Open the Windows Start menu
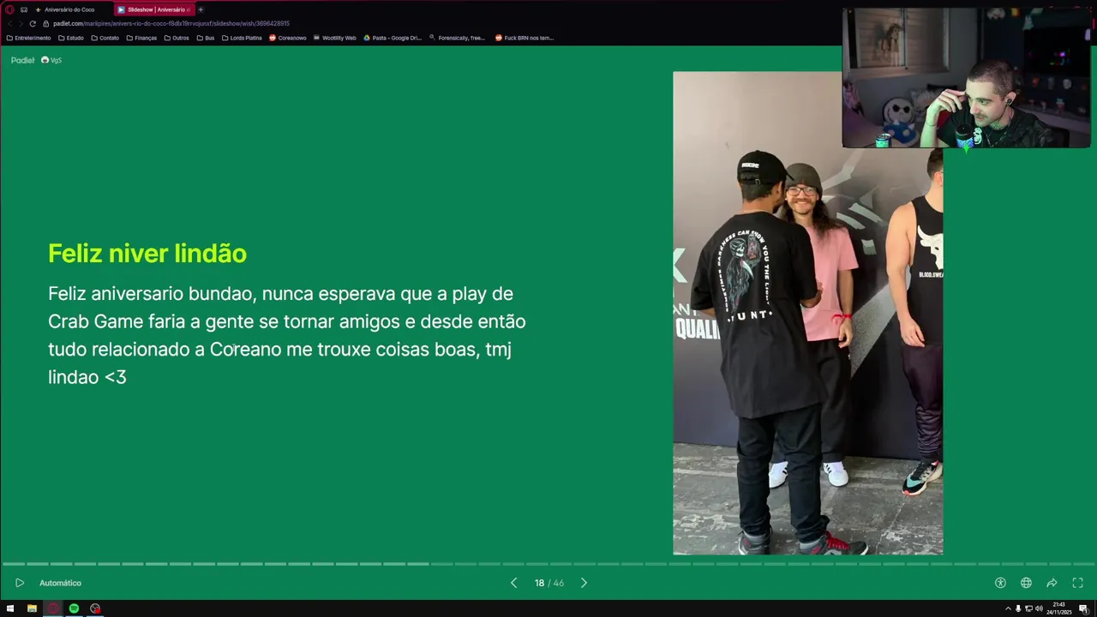Screen dimensions: 1097x617 coord(10,608)
